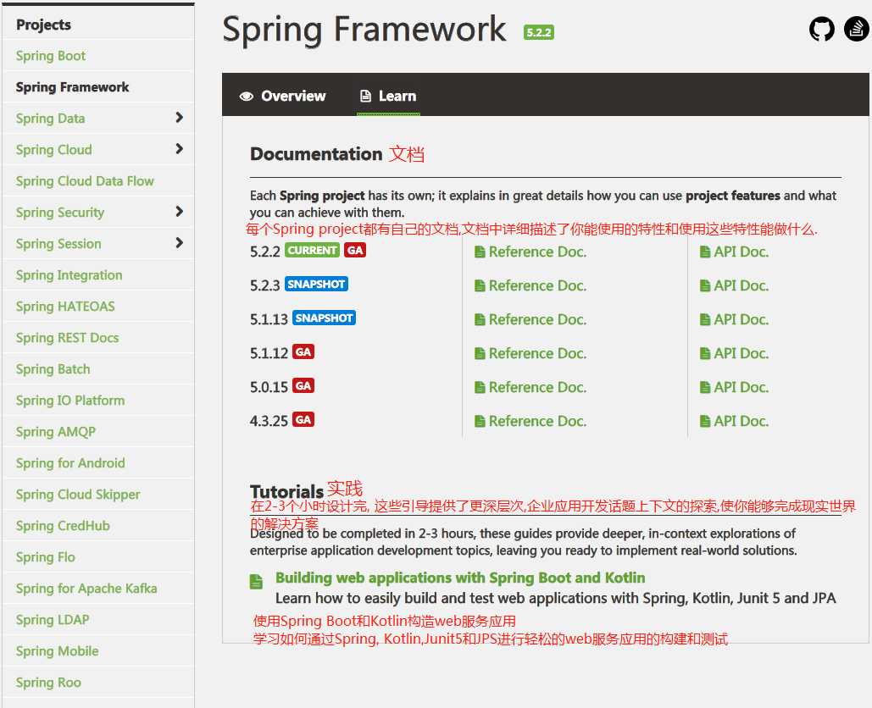Expand the Spring Session submenu arrow
This screenshot has height=708, width=872.
pos(179,242)
